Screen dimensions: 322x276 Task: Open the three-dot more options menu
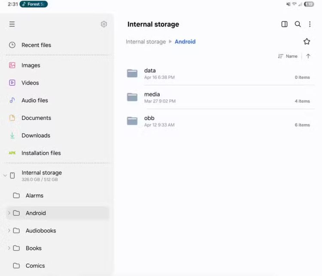[310, 24]
